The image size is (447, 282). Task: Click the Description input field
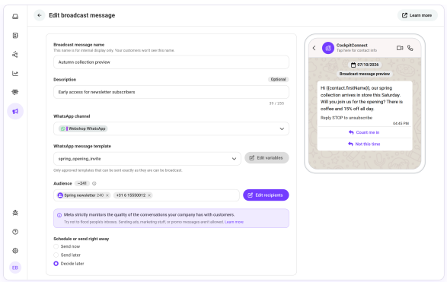tap(171, 92)
